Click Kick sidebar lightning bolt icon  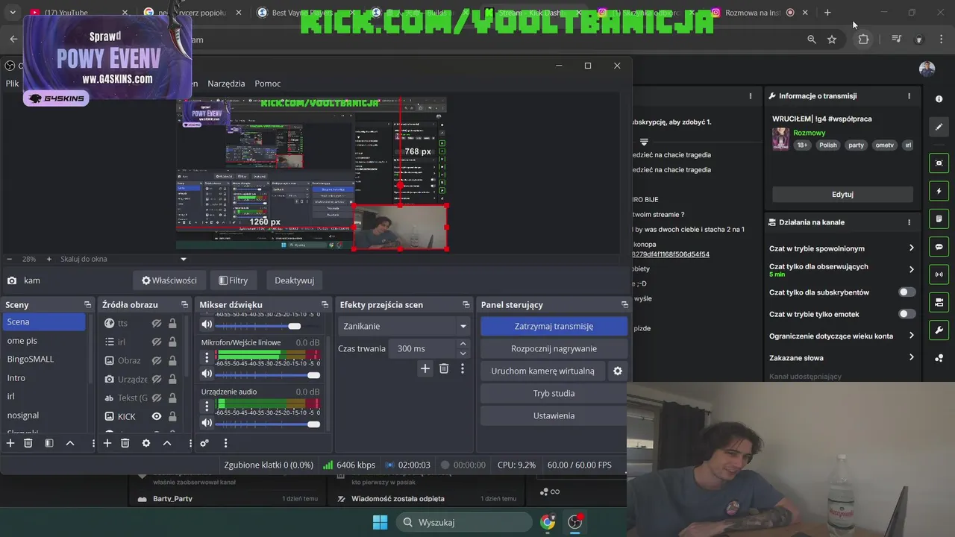coord(939,192)
